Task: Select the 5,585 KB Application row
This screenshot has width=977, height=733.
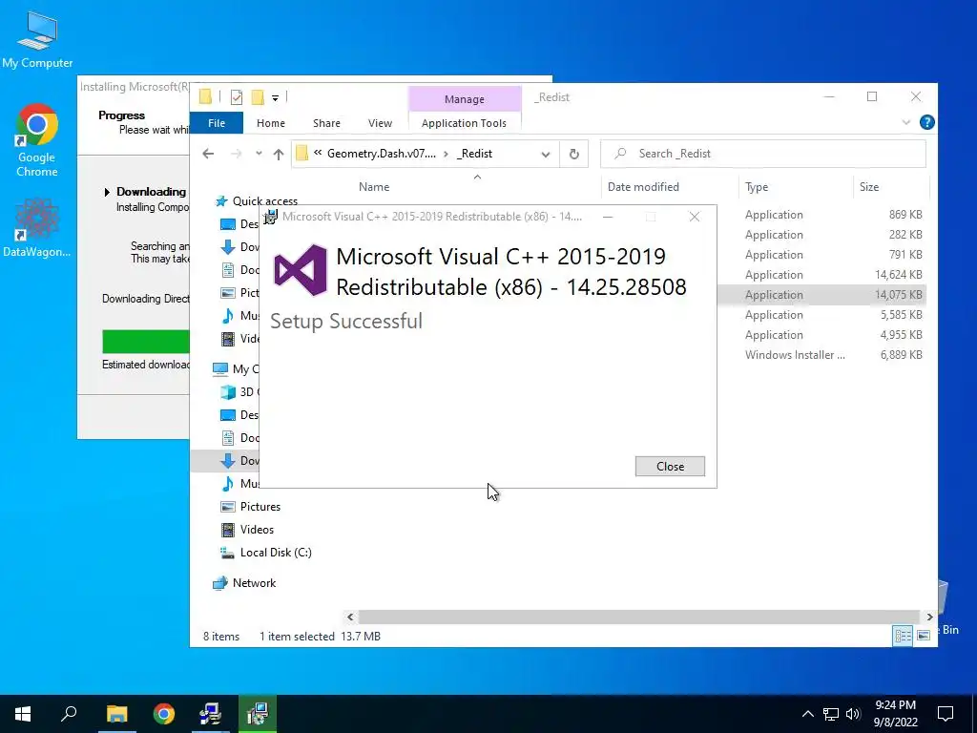Action: [821, 315]
